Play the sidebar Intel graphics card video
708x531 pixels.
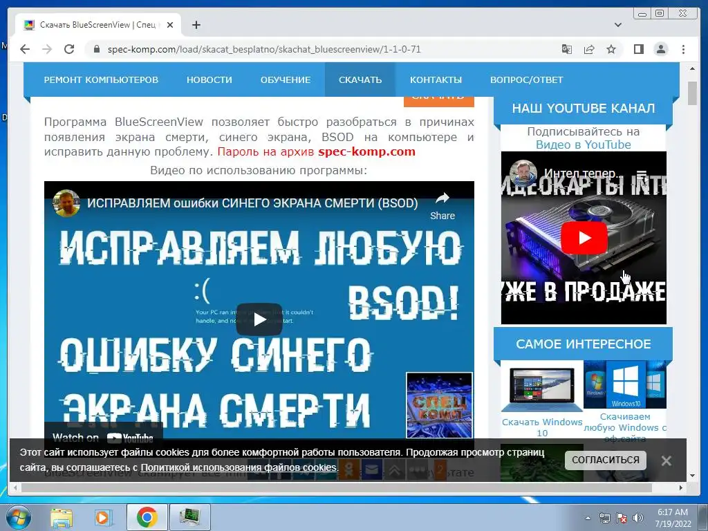584,238
